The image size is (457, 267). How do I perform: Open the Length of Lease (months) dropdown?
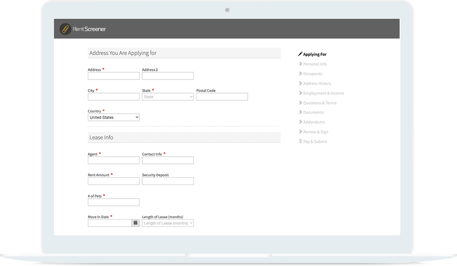tap(168, 223)
